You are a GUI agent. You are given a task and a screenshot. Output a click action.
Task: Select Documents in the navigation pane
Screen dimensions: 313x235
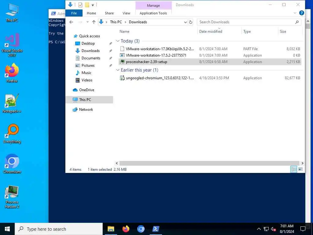pos(91,58)
